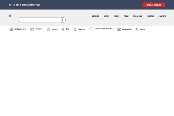
Task: Click the Sound microphone icon
Action: [137, 29]
